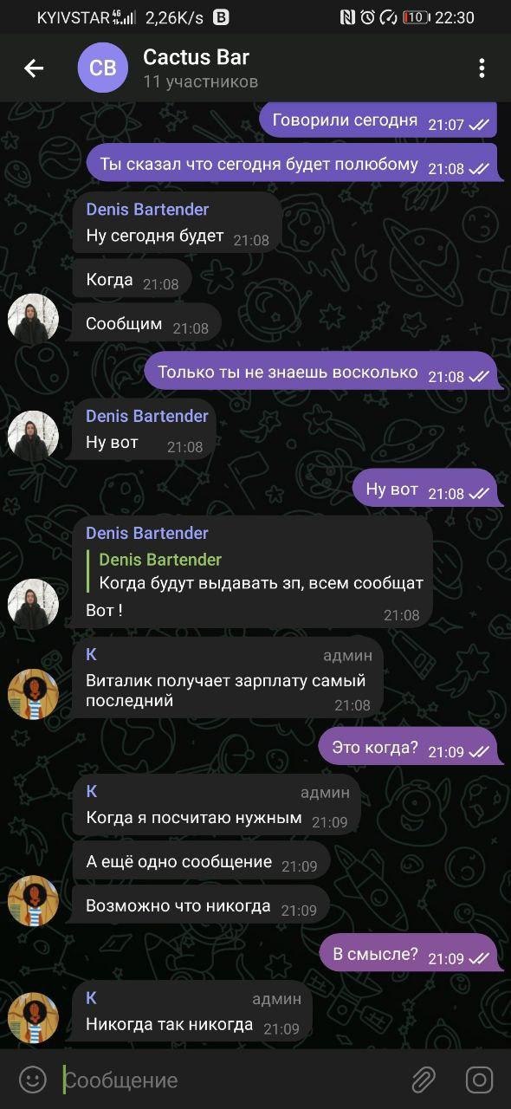Tap the Denis Bartender name above Ну сегодня будет
Viewport: 511px width, 1109px height.
(147, 209)
